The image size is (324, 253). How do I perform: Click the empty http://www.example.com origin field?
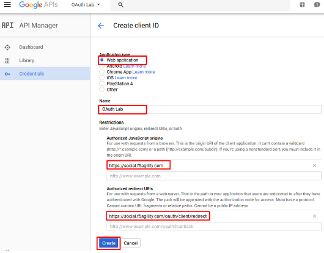click(214, 176)
